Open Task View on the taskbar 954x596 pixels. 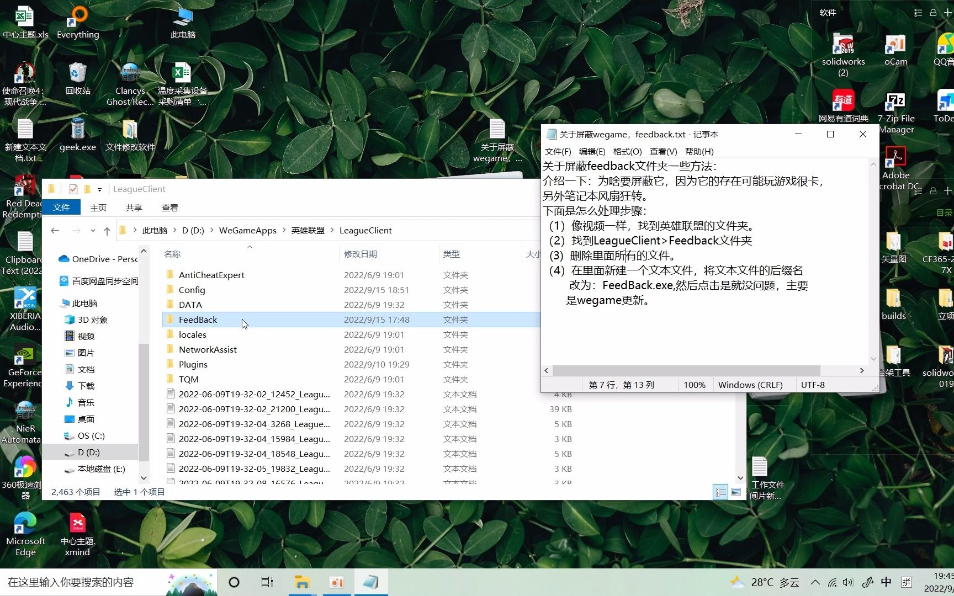[267, 582]
